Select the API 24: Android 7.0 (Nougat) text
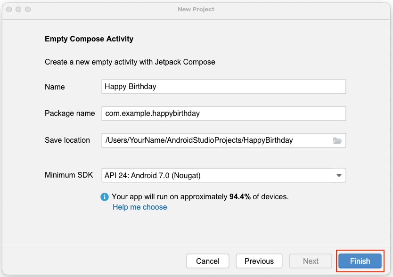This screenshot has height=277, width=393. coord(153,176)
